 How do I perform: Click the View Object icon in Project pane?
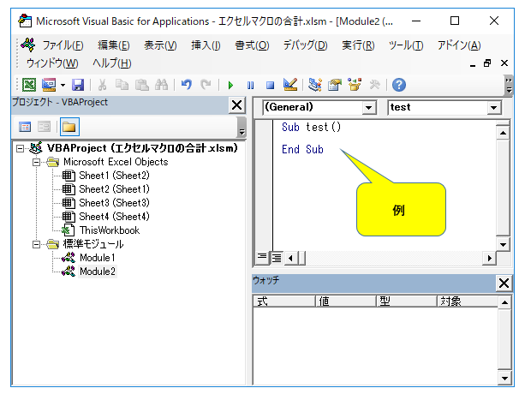click(44, 127)
